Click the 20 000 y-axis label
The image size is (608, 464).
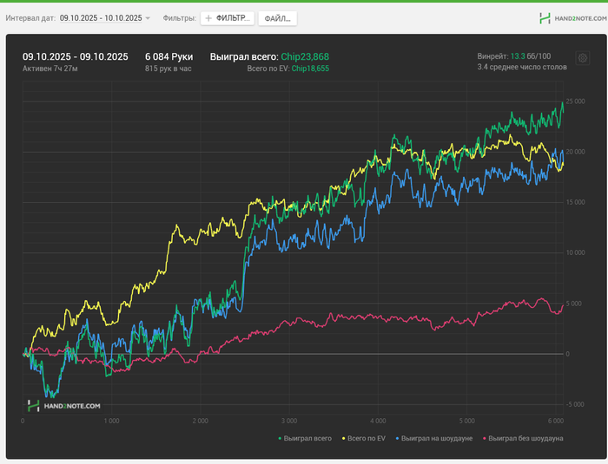(575, 152)
